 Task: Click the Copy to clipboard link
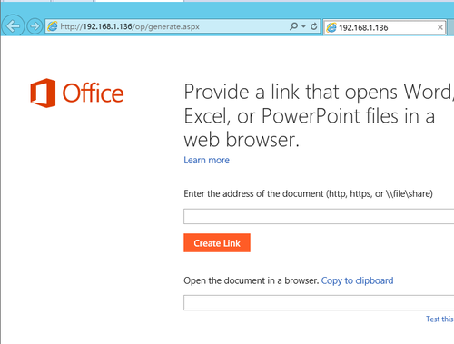tap(357, 280)
